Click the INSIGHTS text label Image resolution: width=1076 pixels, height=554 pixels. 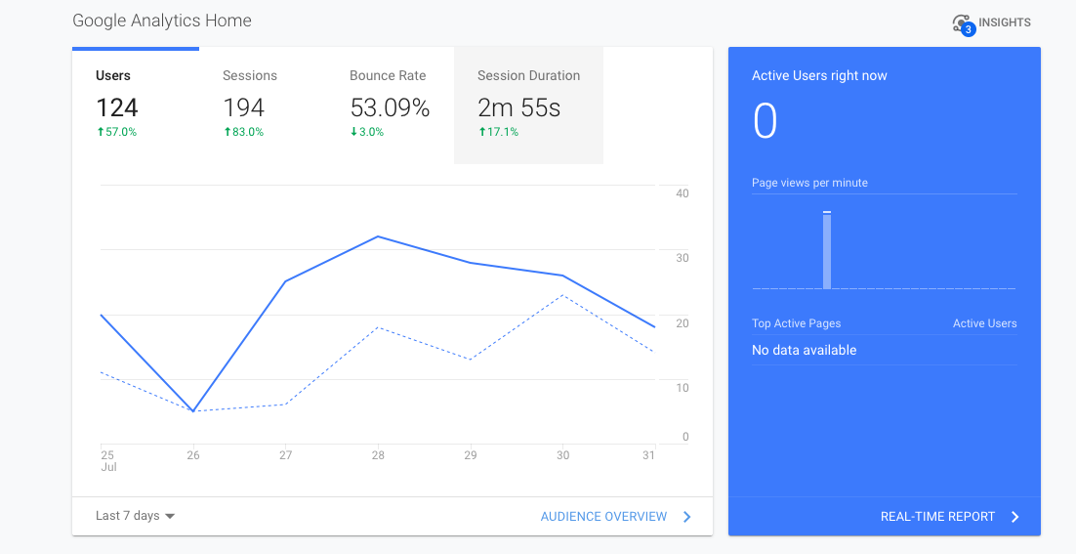tap(1005, 22)
